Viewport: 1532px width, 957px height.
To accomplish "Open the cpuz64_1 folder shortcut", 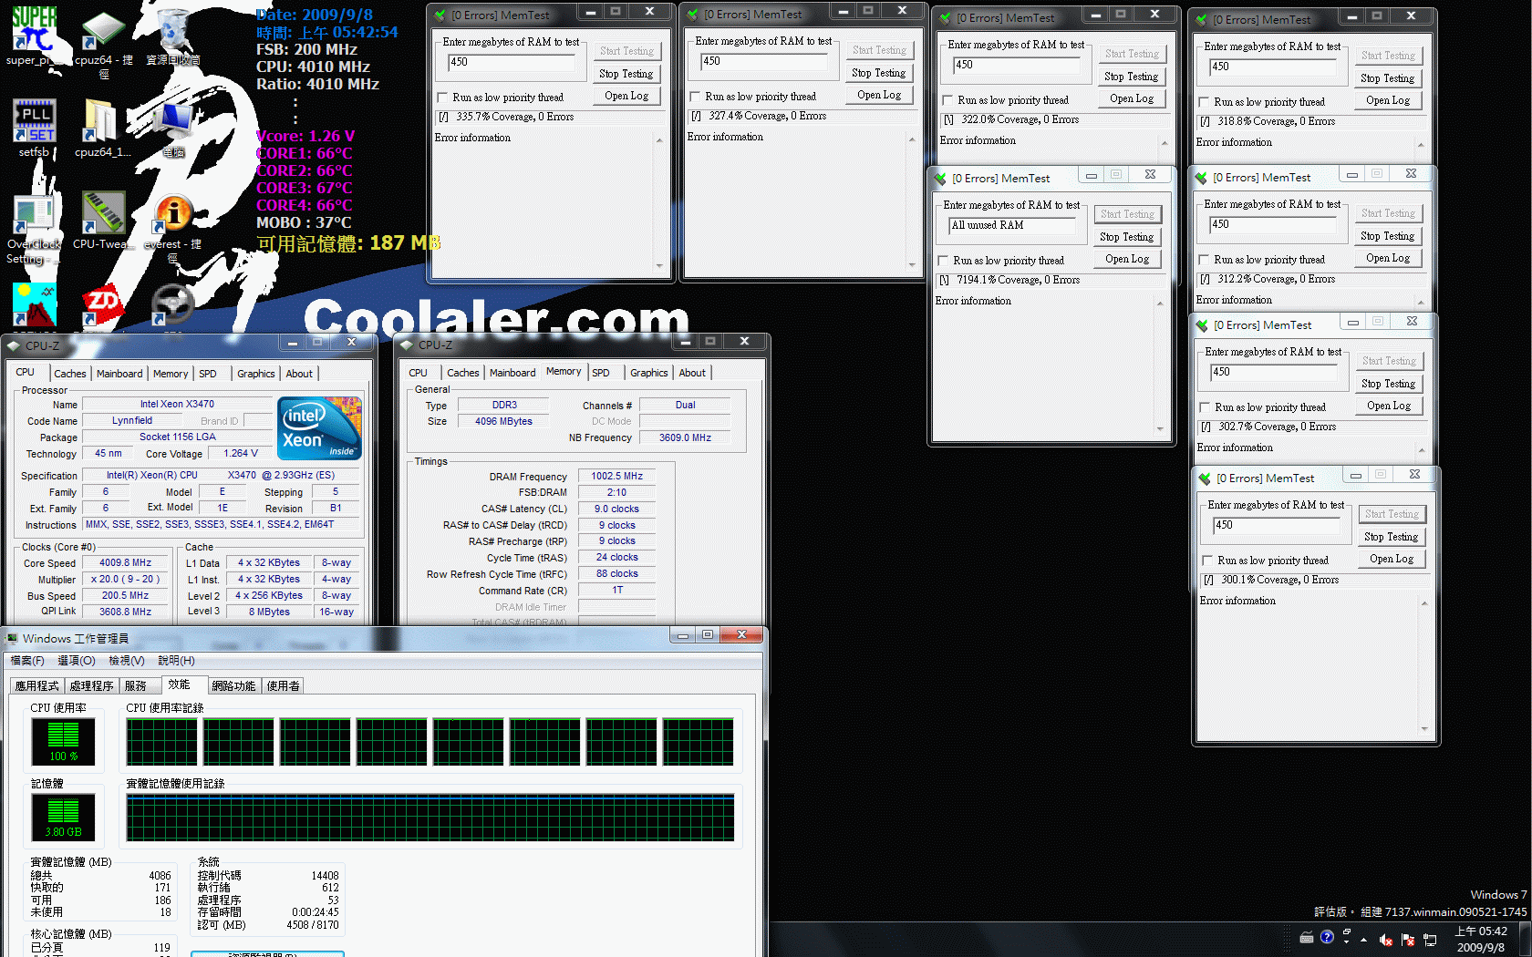I will (103, 120).
